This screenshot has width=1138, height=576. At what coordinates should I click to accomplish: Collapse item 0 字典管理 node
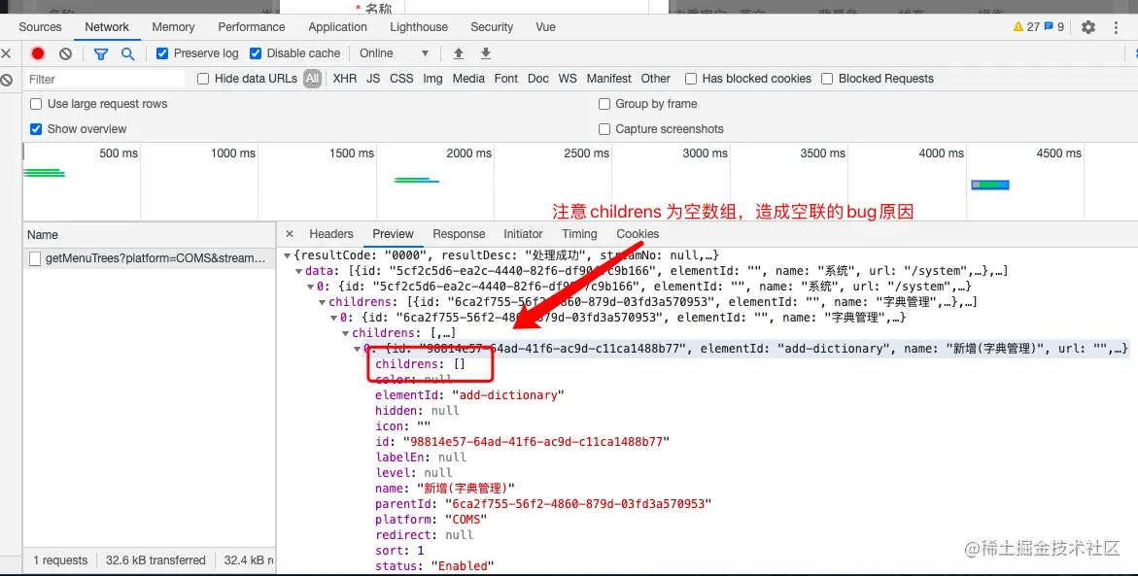[x=334, y=318]
